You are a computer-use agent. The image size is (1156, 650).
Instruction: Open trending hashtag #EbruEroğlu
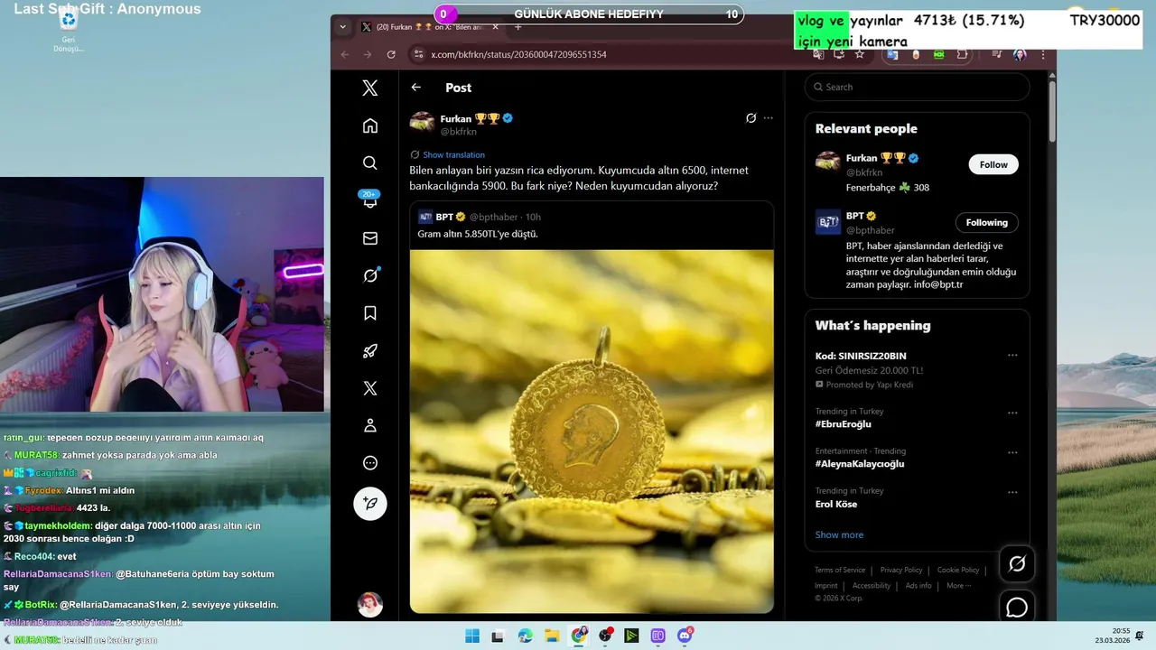coord(844,424)
